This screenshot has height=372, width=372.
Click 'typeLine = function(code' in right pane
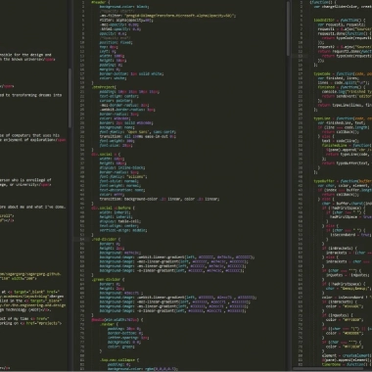[x=343, y=118]
